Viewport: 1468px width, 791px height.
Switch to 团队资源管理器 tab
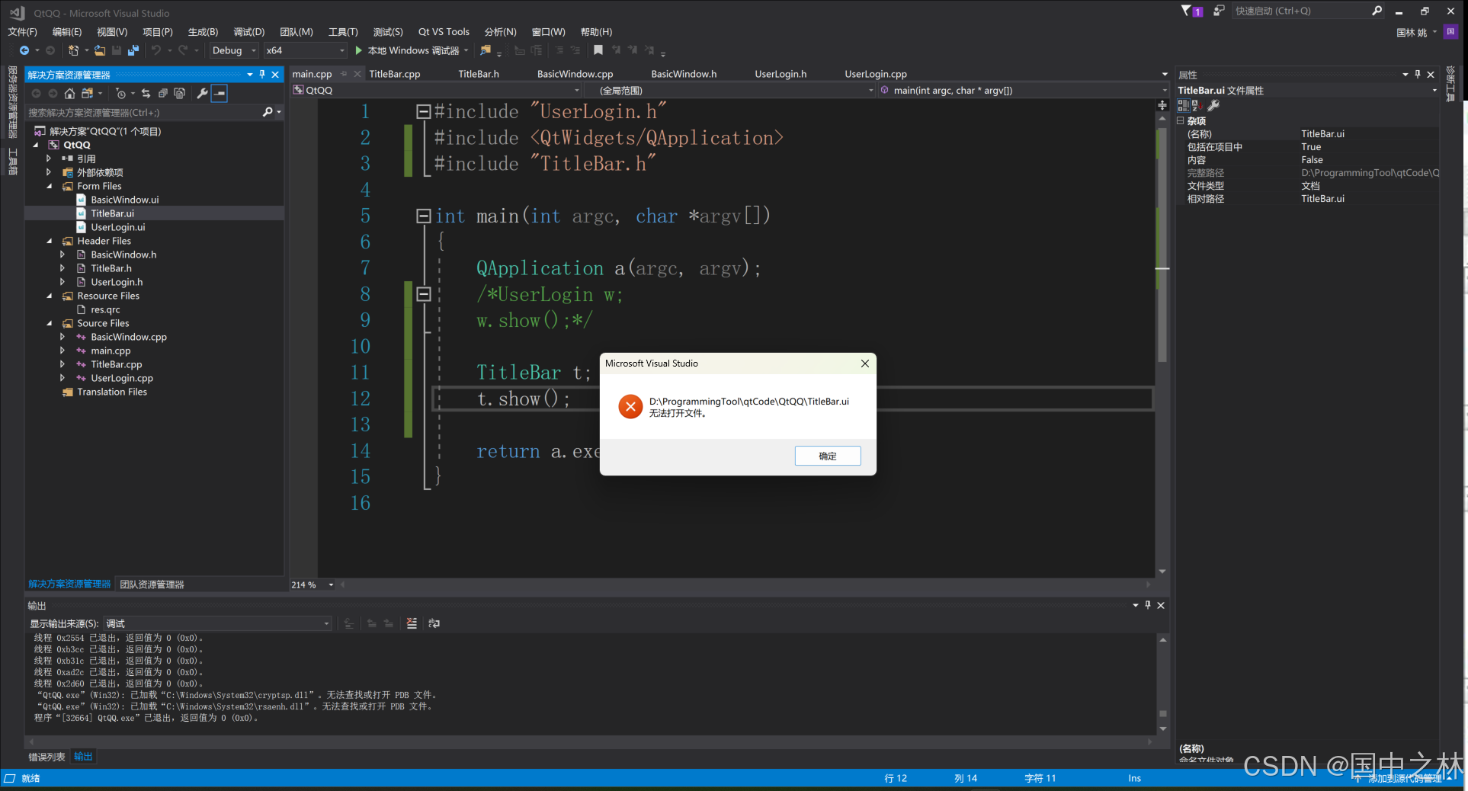point(152,584)
